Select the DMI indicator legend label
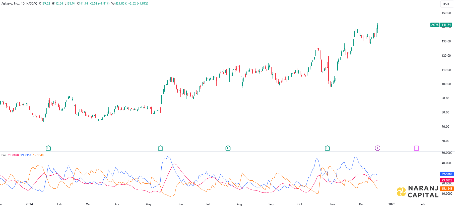This screenshot has height=207, width=455. [x=4, y=155]
